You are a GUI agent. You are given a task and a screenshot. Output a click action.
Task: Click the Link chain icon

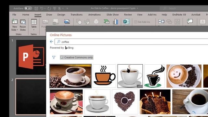click(x=169, y=21)
